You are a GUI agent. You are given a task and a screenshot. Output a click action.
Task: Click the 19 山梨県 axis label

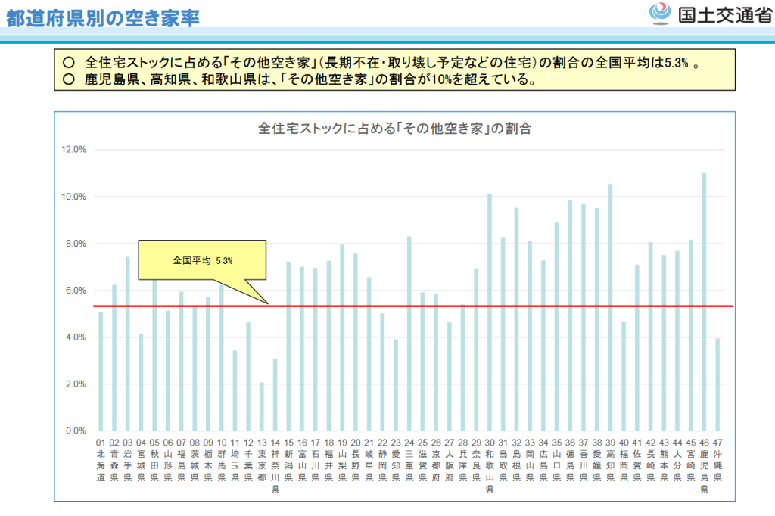click(x=342, y=460)
